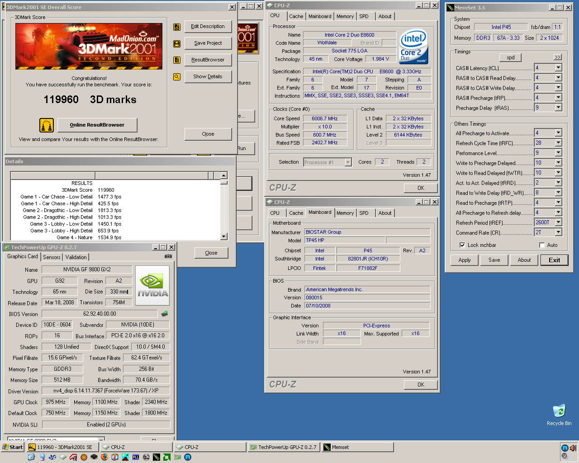Click the BIOS Version field in GPU-Z
This screenshot has height=463, width=579.
100,314
